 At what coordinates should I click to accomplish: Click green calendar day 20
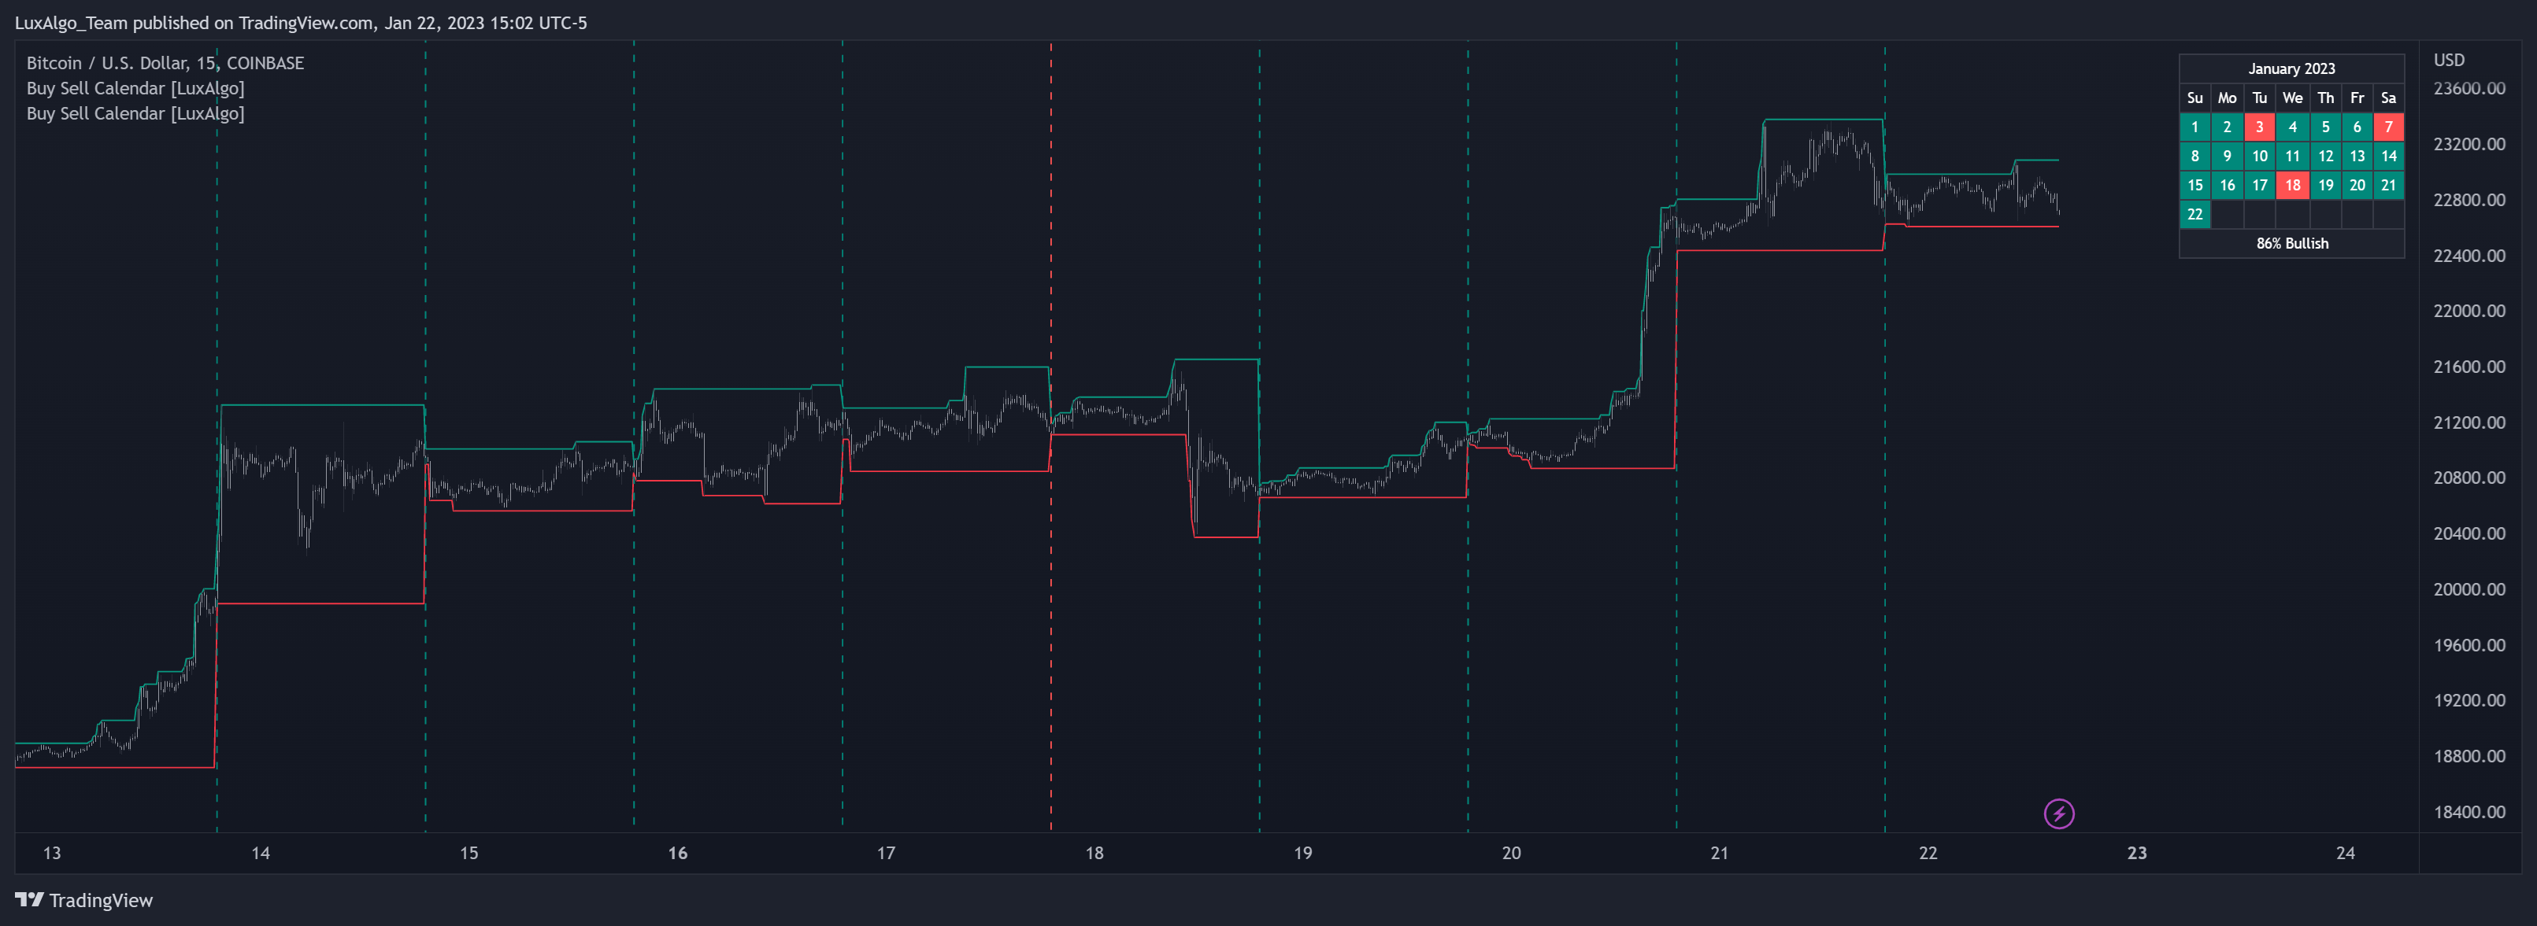pos(2357,185)
